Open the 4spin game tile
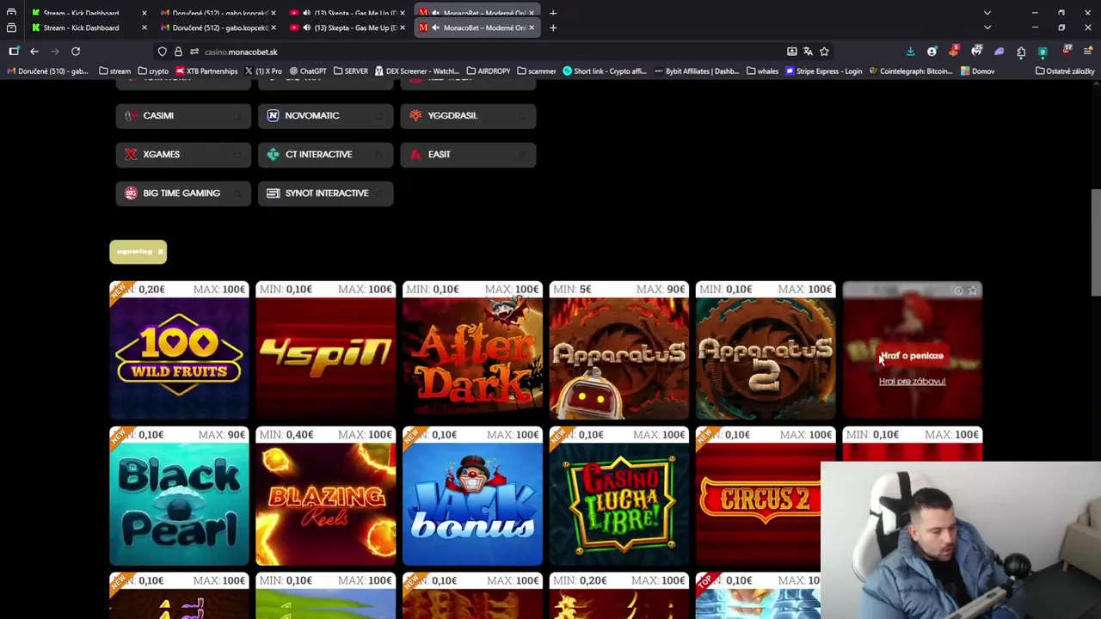 (x=325, y=350)
